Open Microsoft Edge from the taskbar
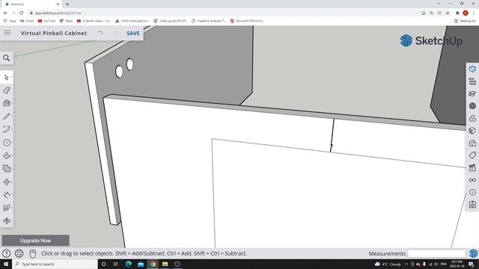This screenshot has width=479, height=269. 128,264
